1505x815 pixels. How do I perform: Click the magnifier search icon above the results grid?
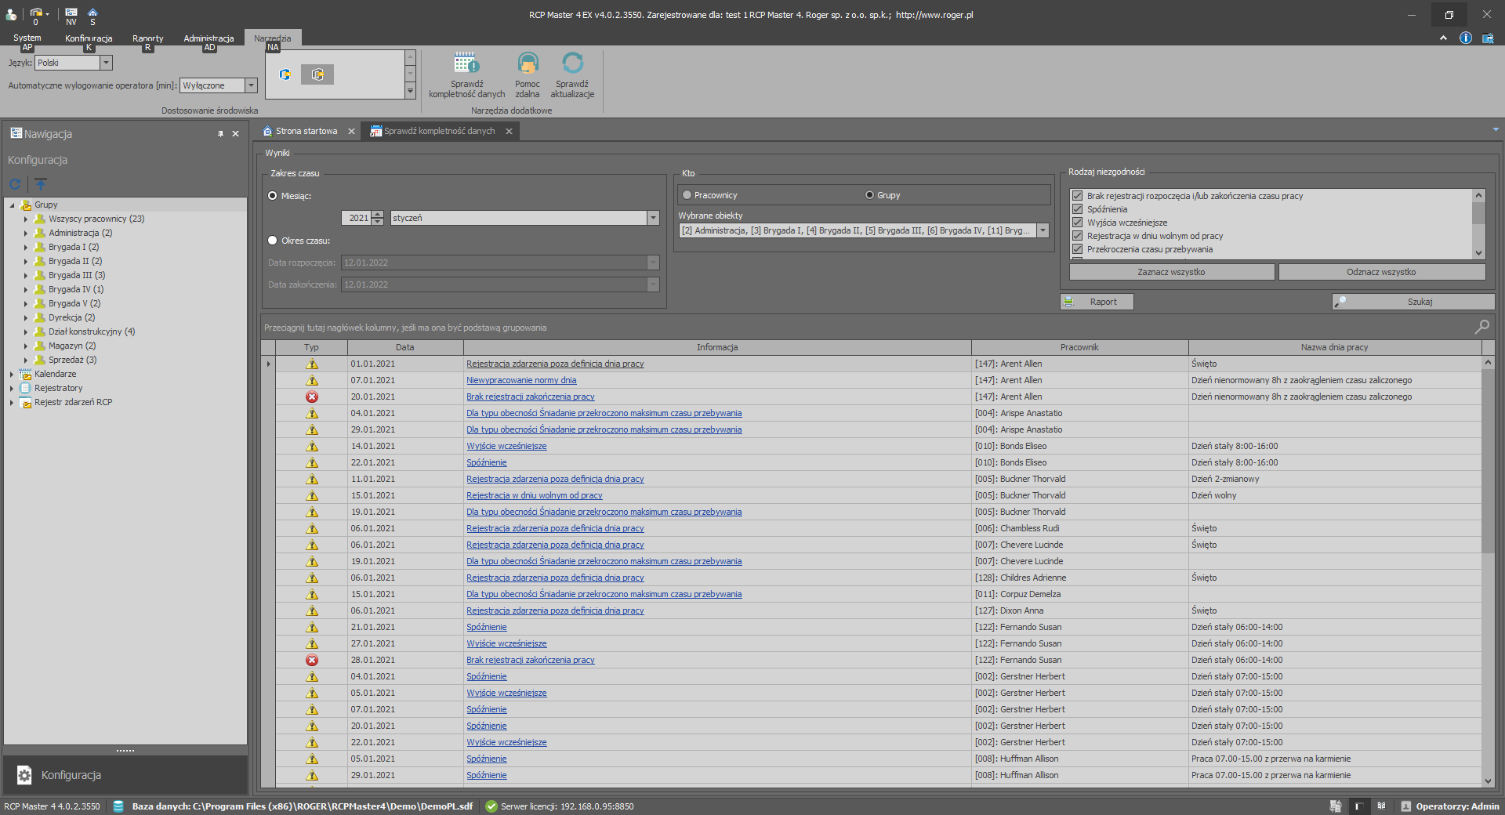1481,328
